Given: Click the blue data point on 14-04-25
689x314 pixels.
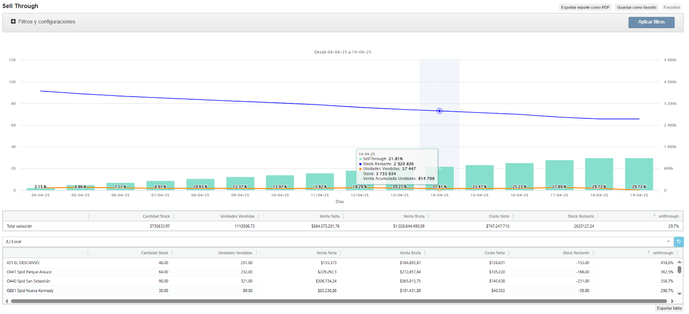Looking at the screenshot, I should [439, 111].
